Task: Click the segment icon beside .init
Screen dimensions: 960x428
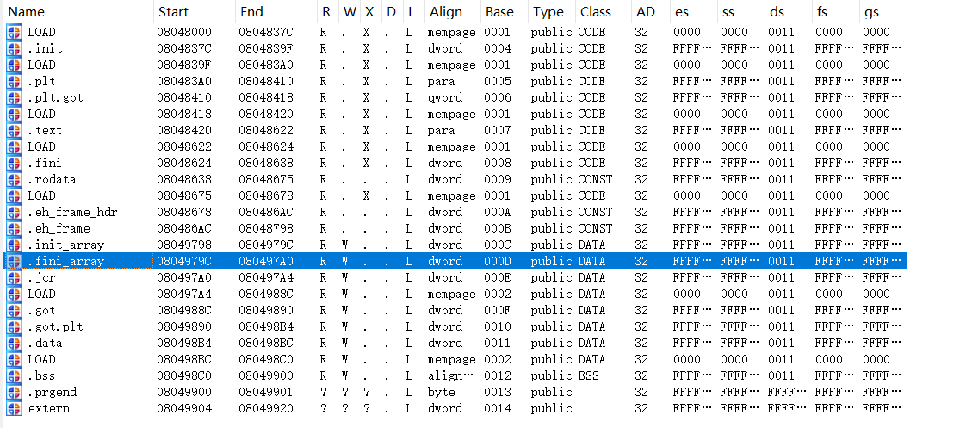Action: 14,49
